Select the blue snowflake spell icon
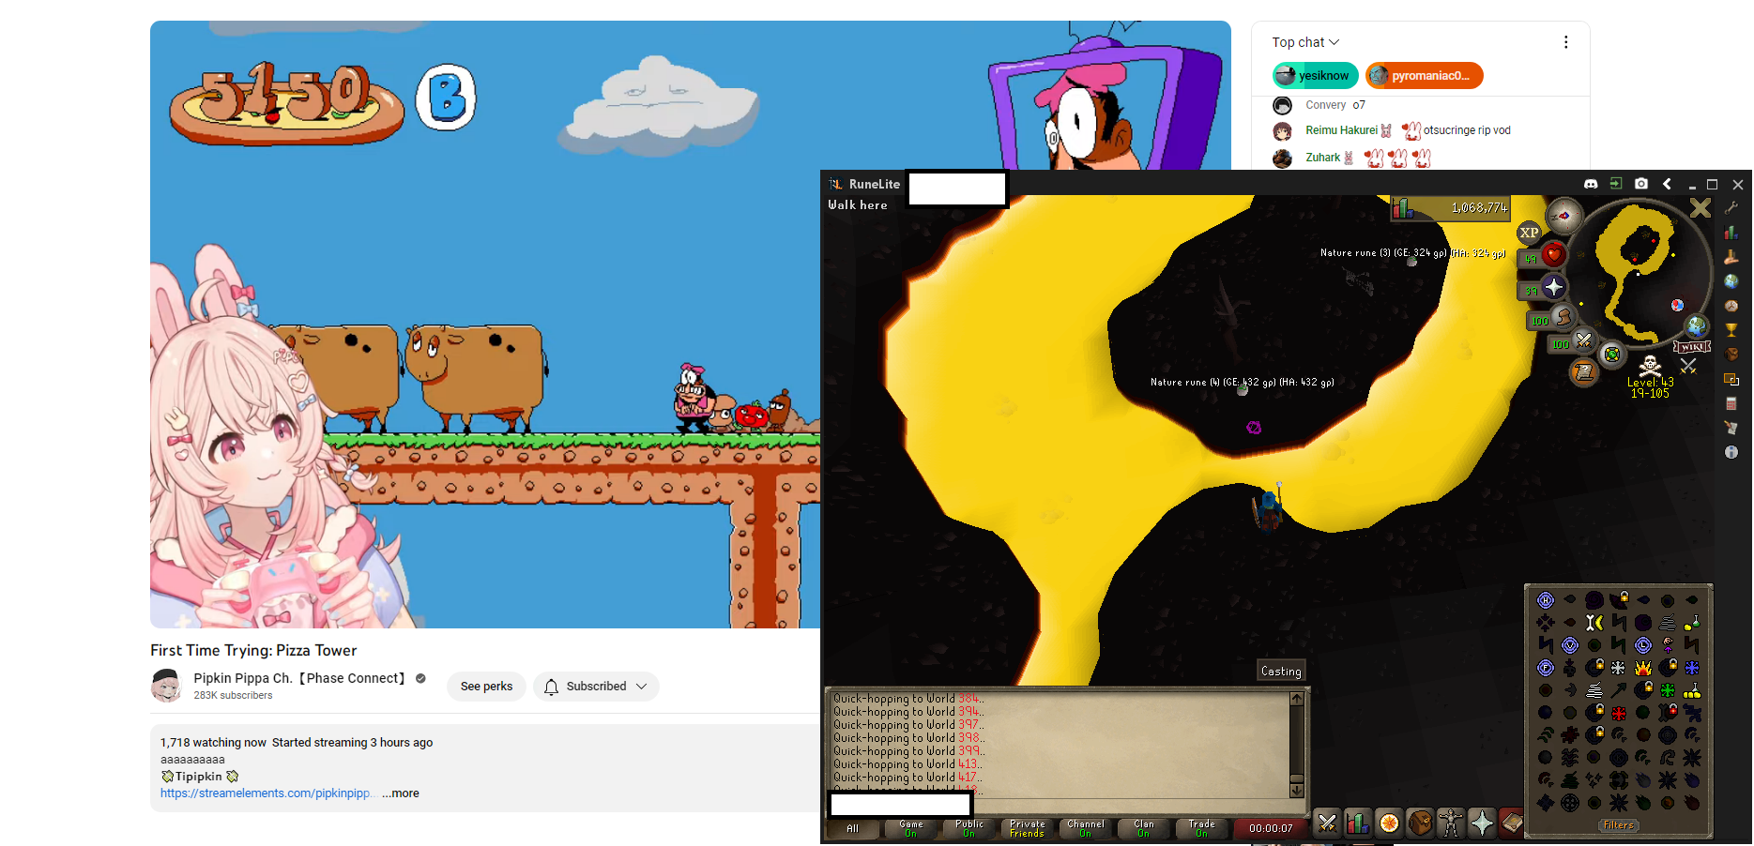 click(x=1692, y=668)
